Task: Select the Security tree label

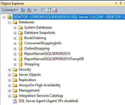Action: click(x=25, y=69)
